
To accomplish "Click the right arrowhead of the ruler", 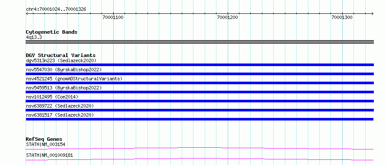I will tap(373, 13).
